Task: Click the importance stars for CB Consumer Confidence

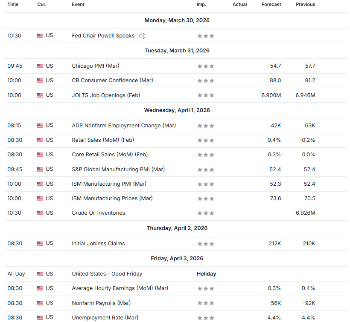Action: click(x=206, y=80)
